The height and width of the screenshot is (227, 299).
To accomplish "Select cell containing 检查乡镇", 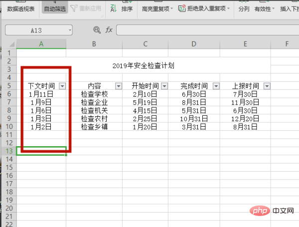I will [x=94, y=127].
